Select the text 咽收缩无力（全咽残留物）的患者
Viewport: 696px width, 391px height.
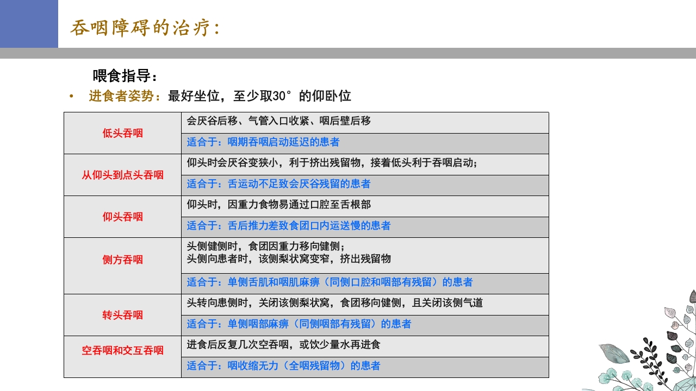(x=283, y=366)
